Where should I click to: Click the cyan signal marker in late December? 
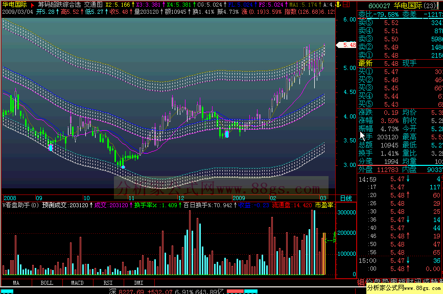226,134
